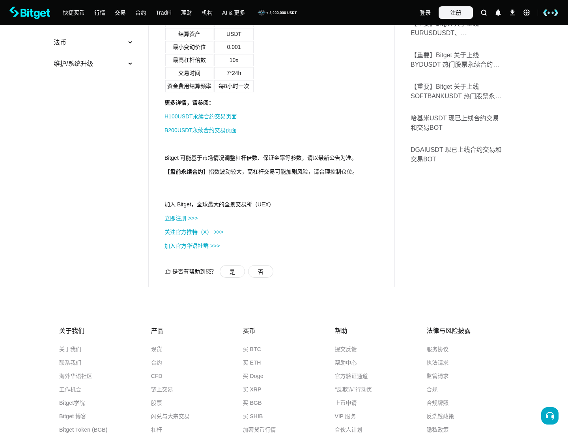The width and height of the screenshot is (568, 434).
Task: Click the “反欺诈”行动页 footer link
Action: [353, 389]
